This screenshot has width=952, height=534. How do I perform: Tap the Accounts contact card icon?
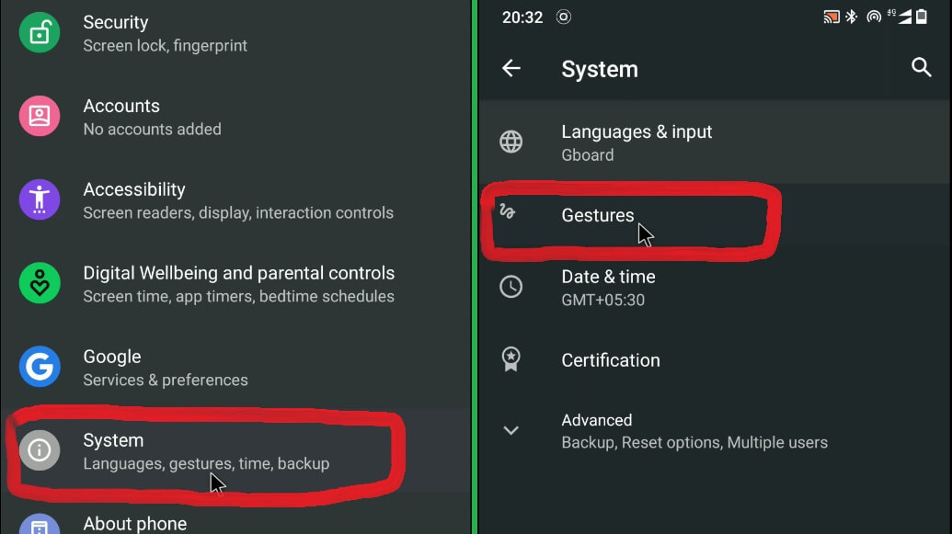click(x=39, y=116)
